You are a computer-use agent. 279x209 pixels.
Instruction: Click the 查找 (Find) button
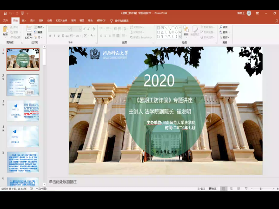[224, 27]
